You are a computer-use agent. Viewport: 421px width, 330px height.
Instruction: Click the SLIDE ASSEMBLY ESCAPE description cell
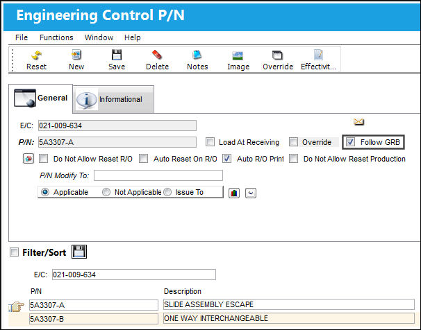coord(288,304)
